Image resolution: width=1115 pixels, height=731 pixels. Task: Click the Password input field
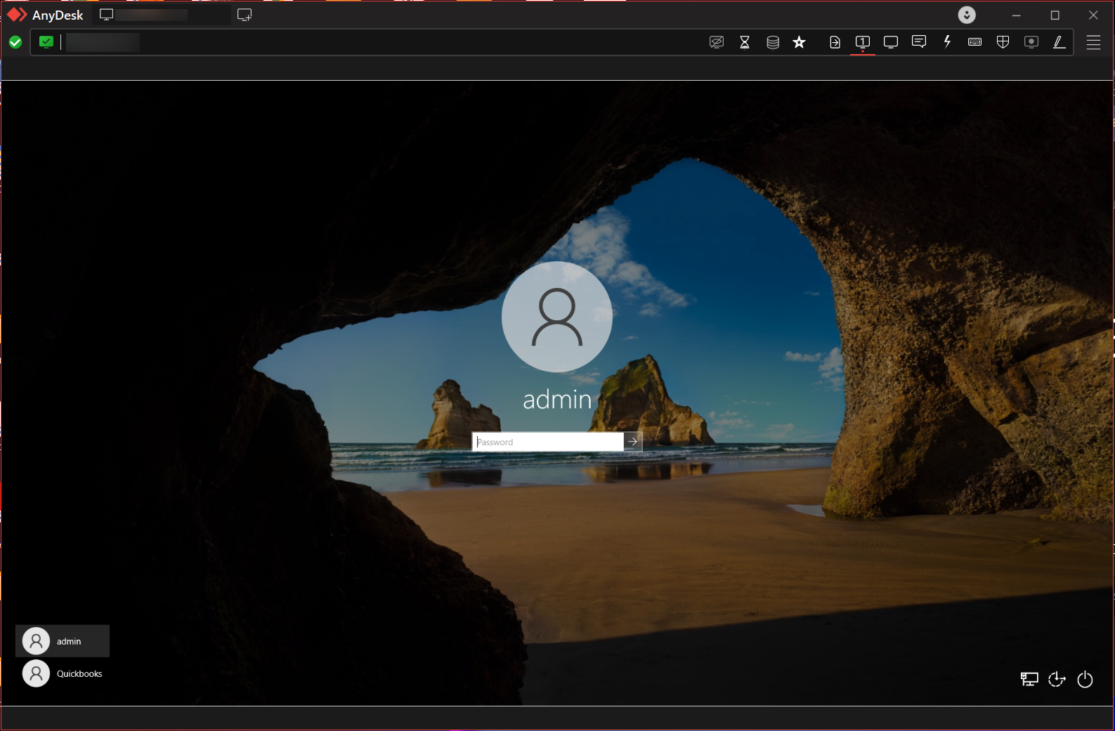547,442
